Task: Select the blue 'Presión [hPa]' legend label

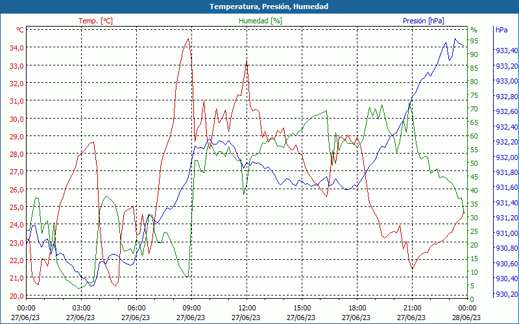Action: pyautogui.click(x=424, y=21)
